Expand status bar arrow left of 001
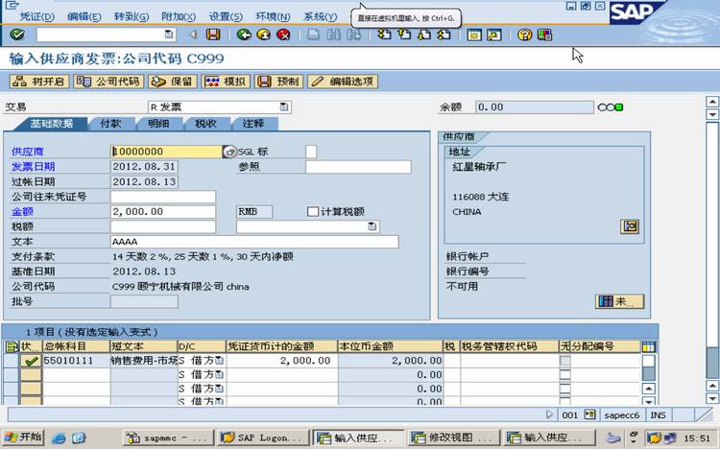The image size is (720, 449). click(549, 414)
